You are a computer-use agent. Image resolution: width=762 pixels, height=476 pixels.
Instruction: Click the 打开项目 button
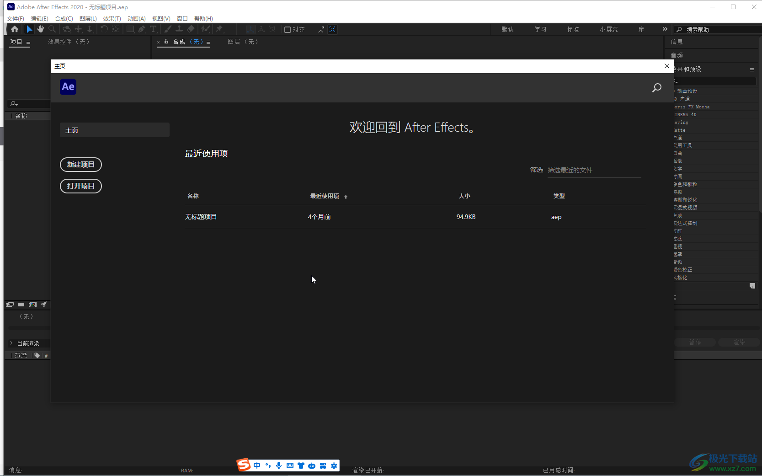[81, 186]
